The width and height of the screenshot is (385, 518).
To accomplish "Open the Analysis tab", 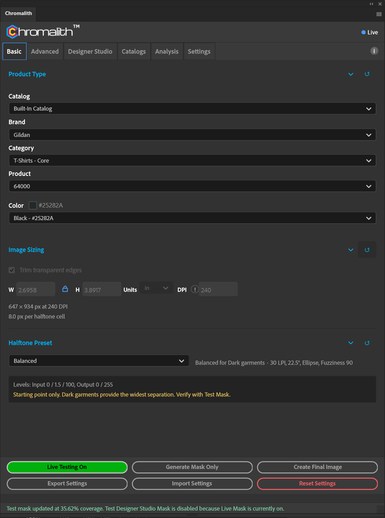I will click(x=167, y=51).
